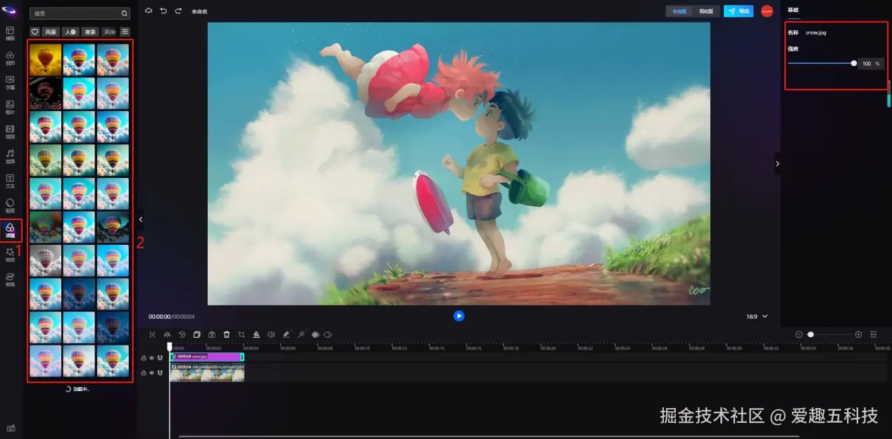This screenshot has height=439, width=892.
Task: Toggle lock on the image clip track
Action: (144, 373)
